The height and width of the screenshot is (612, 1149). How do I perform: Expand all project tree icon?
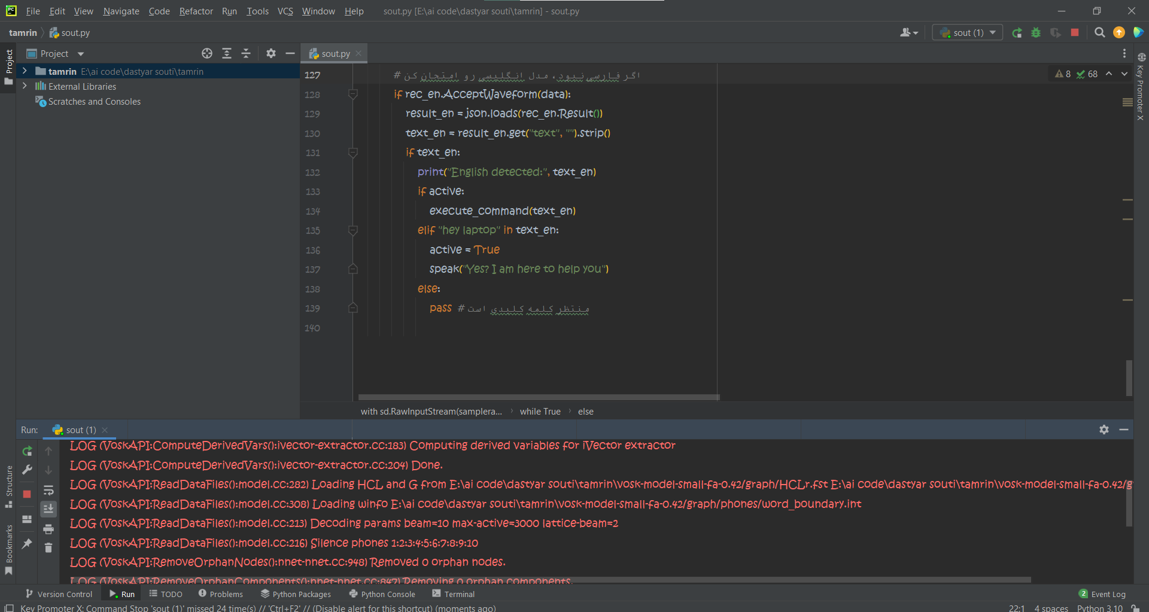[227, 53]
